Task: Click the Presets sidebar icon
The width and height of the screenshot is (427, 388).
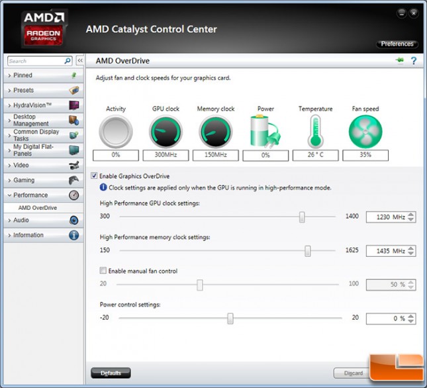Action: coord(73,90)
